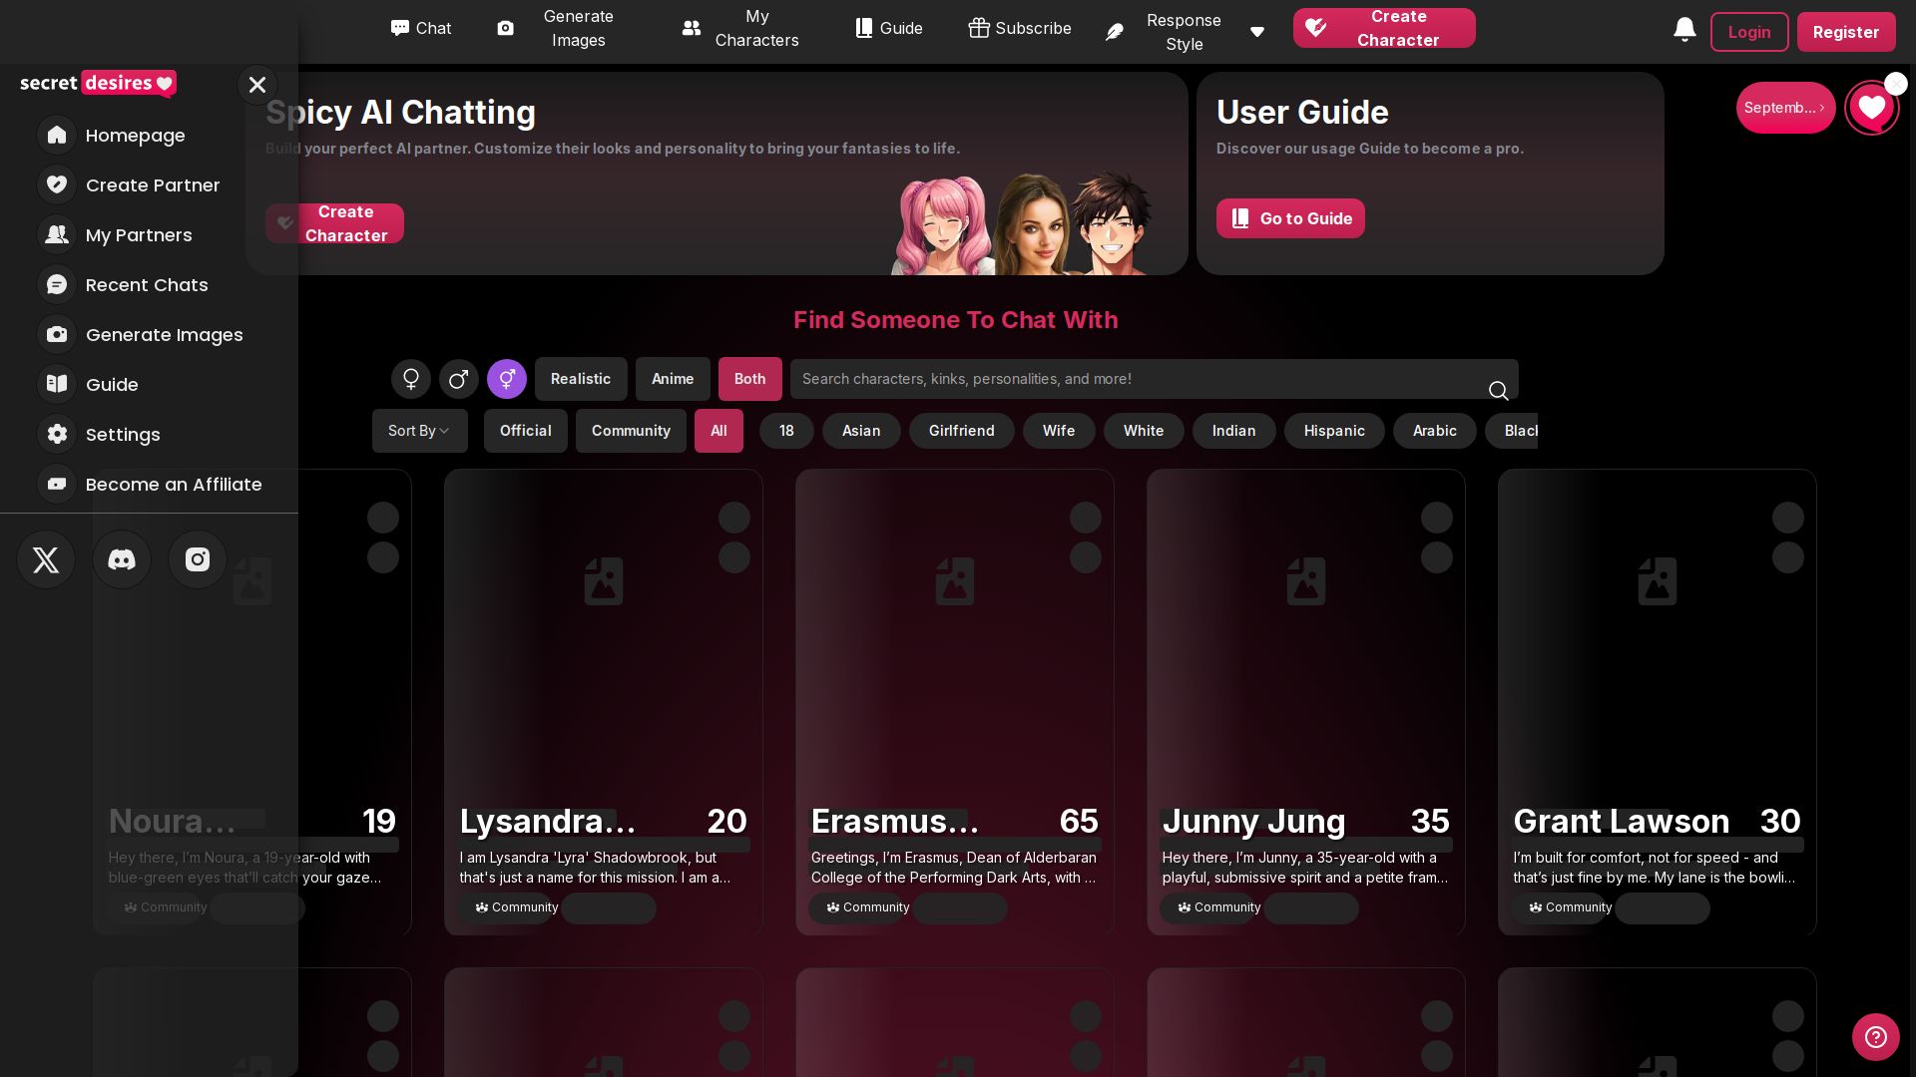Screen dimensions: 1916x1077
Task: Open Recent Chats in sidebar
Action: tap(147, 285)
